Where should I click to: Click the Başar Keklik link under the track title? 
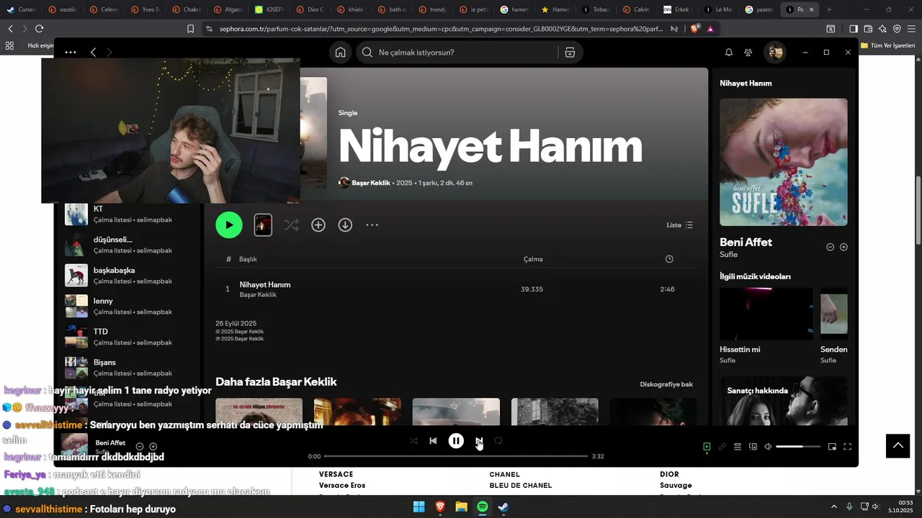[x=258, y=295]
